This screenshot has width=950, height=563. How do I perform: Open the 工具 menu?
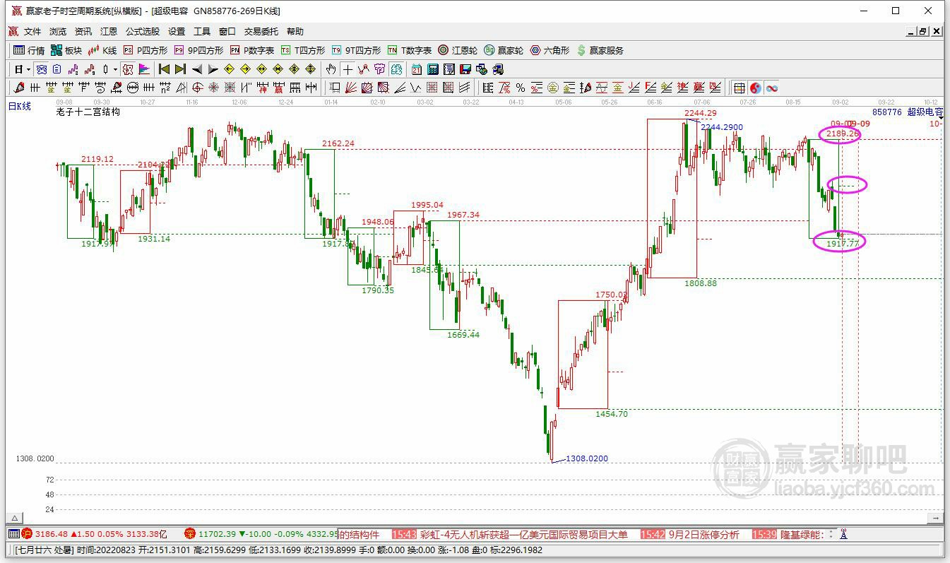[x=202, y=32]
